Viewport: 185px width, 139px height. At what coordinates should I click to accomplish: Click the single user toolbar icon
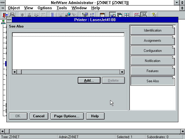29,15
